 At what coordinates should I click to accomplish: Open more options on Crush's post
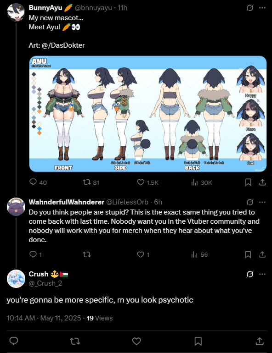pos(262,274)
